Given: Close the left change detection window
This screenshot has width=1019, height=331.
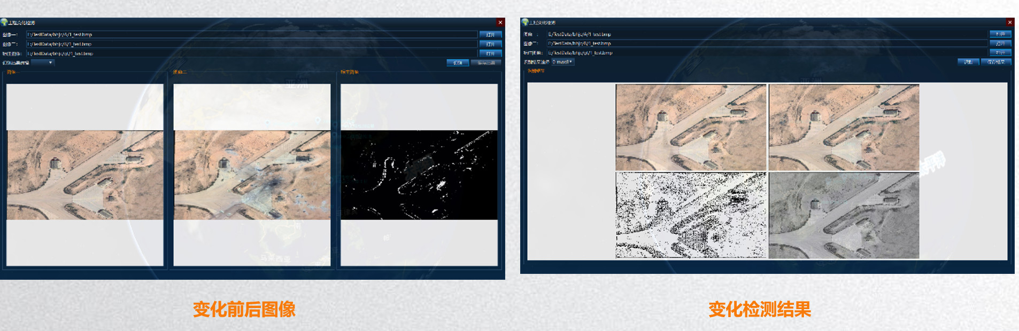Looking at the screenshot, I should (500, 22).
